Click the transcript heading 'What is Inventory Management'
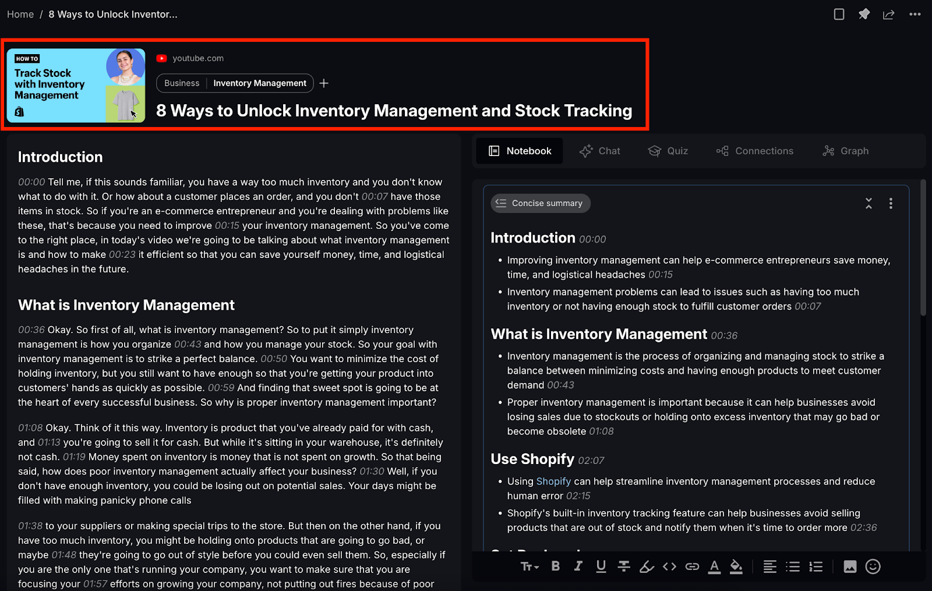Image resolution: width=932 pixels, height=591 pixels. coord(126,305)
